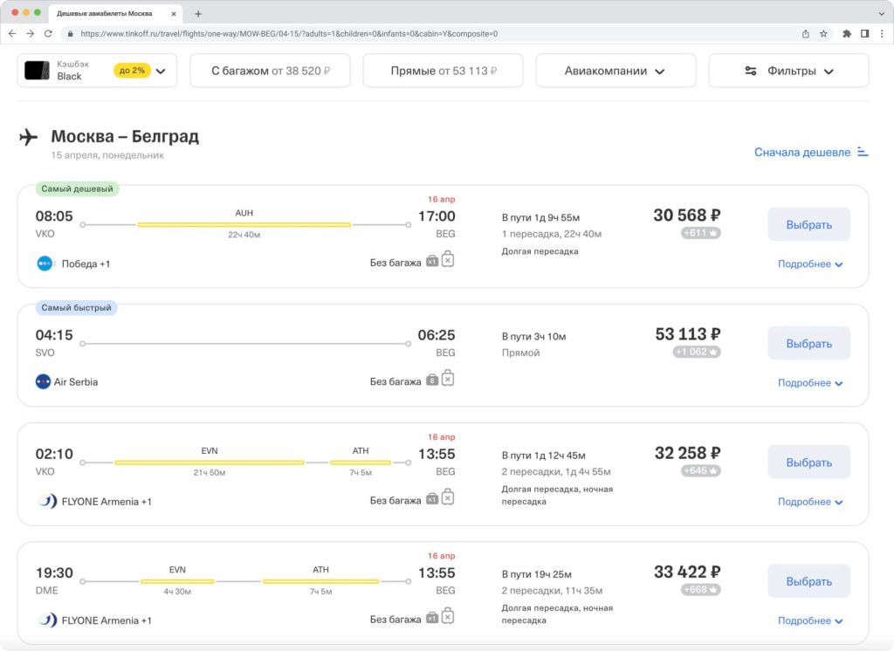Click no-baggage suitcase icon on the 02:10 flight

pos(448,497)
